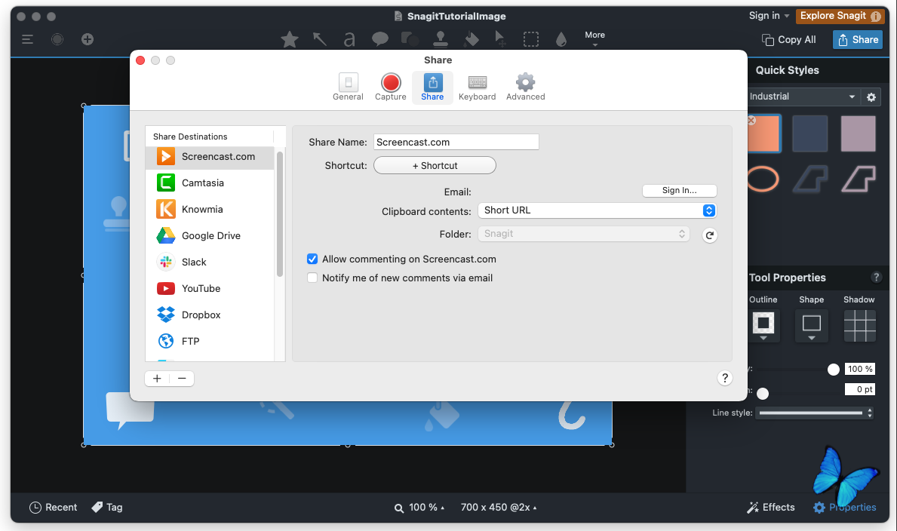Screen dimensions: 897x531
Task: Select Knowmia share destination
Action: (210, 210)
